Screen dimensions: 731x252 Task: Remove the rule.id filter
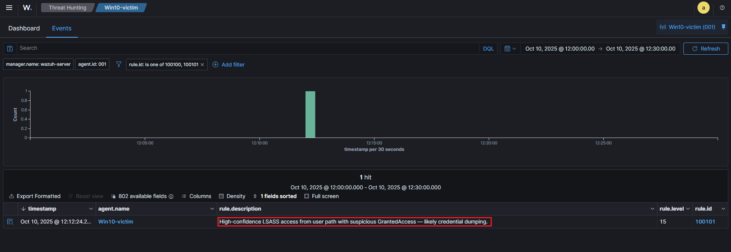[202, 65]
